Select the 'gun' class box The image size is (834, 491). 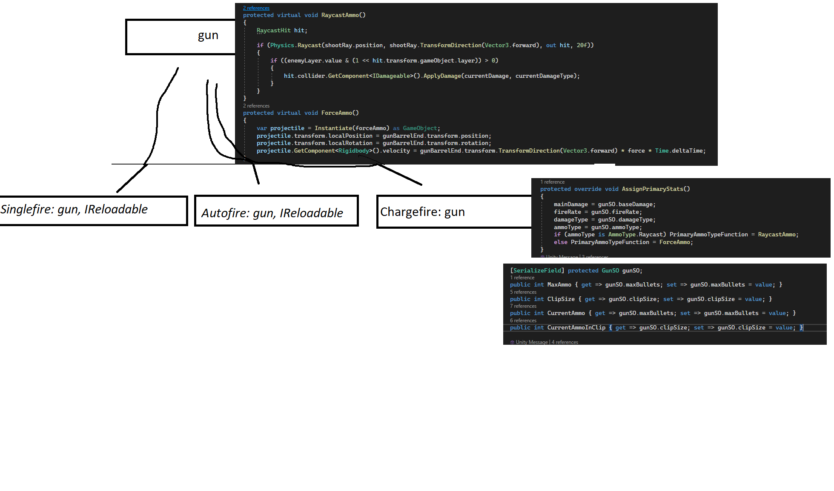tap(208, 36)
